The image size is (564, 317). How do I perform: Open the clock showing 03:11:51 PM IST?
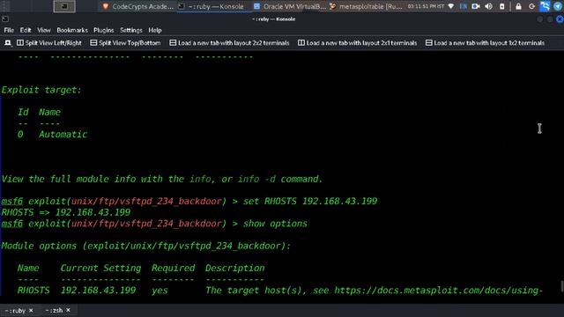point(426,6)
